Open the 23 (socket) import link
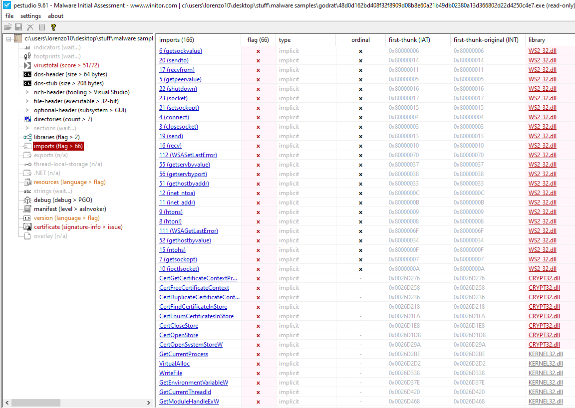This screenshot has height=408, width=575. coord(174,98)
